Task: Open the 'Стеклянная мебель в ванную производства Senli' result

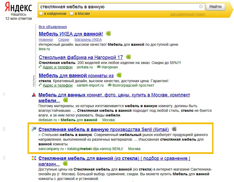Action: pos(103,129)
